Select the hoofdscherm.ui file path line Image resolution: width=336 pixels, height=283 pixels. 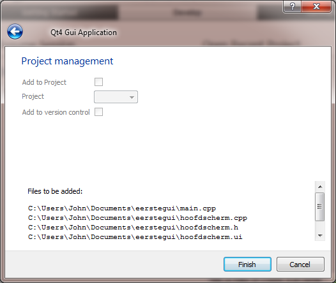pos(135,237)
